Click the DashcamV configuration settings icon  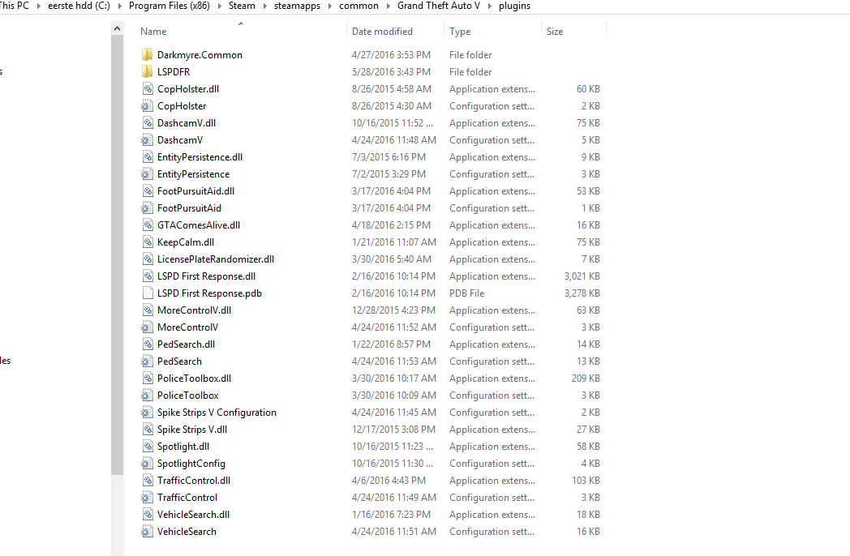click(147, 140)
